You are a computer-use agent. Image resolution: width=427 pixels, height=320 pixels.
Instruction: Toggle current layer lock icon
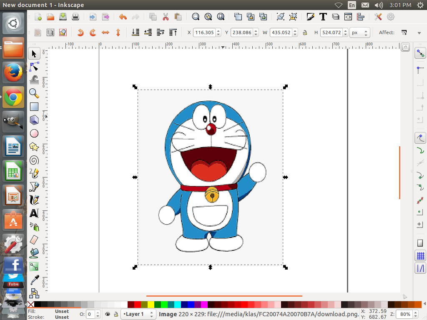(x=116, y=314)
